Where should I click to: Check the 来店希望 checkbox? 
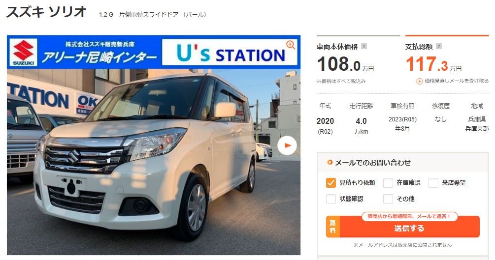point(433,183)
